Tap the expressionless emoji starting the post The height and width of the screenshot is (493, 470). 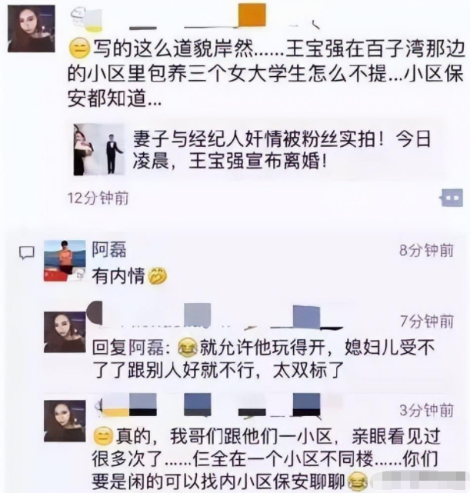[x=79, y=49]
